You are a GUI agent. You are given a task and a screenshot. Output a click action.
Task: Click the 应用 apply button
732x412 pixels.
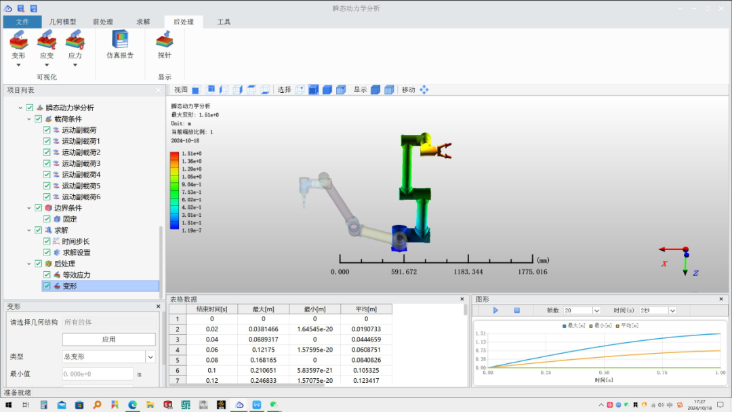click(x=108, y=339)
